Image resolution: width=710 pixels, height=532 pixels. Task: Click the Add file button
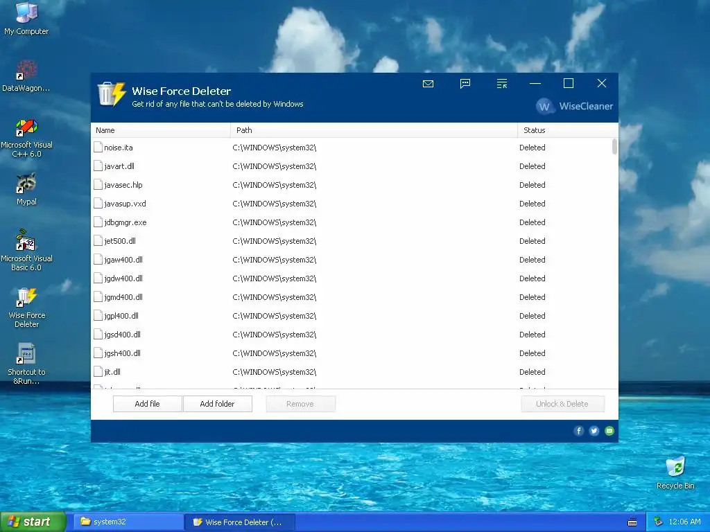147,404
